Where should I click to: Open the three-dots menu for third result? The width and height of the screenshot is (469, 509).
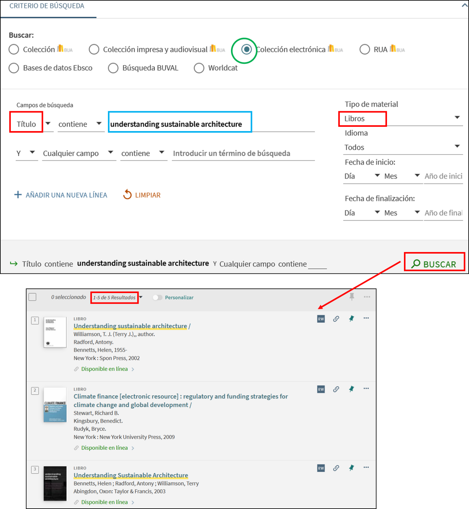coord(366,467)
